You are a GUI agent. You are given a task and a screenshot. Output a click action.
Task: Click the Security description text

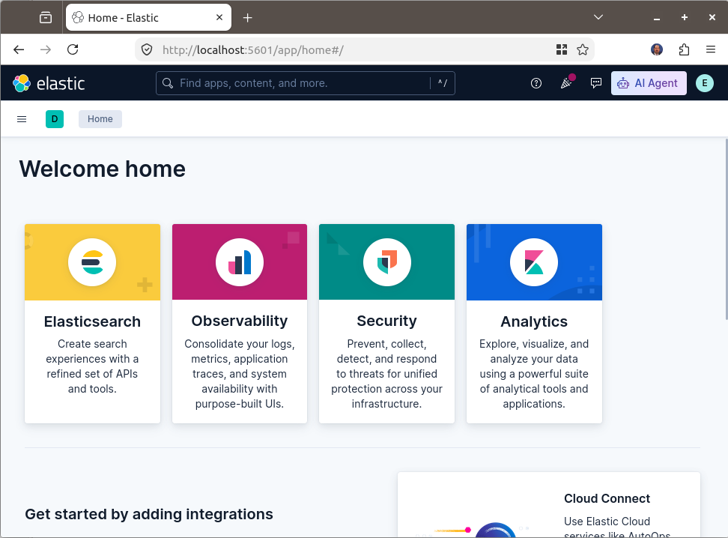pos(386,374)
